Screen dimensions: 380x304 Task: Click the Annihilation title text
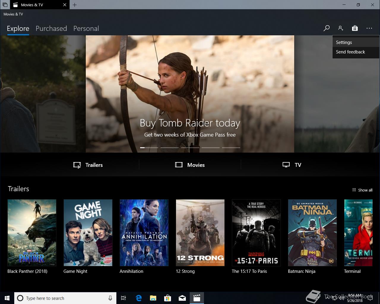132,271
